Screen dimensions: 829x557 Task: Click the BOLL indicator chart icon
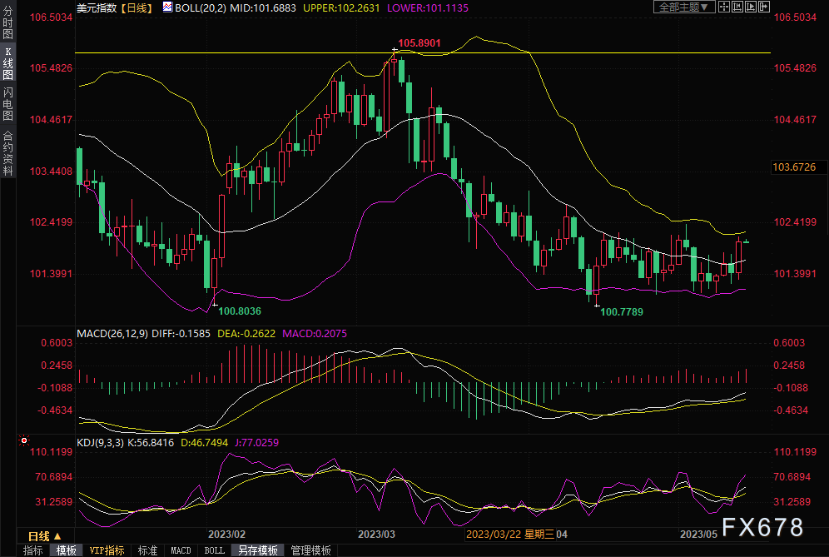point(167,7)
